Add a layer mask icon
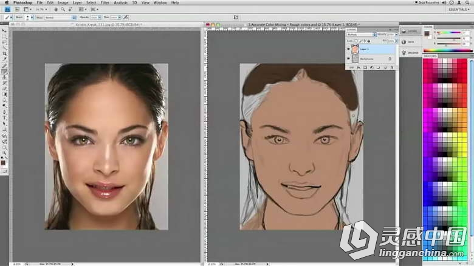Screen dimensions: 474x266 365,67
